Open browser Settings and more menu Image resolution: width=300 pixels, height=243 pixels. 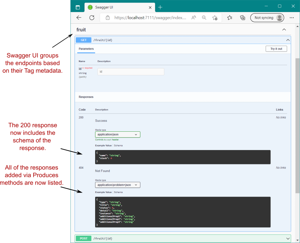click(x=292, y=18)
